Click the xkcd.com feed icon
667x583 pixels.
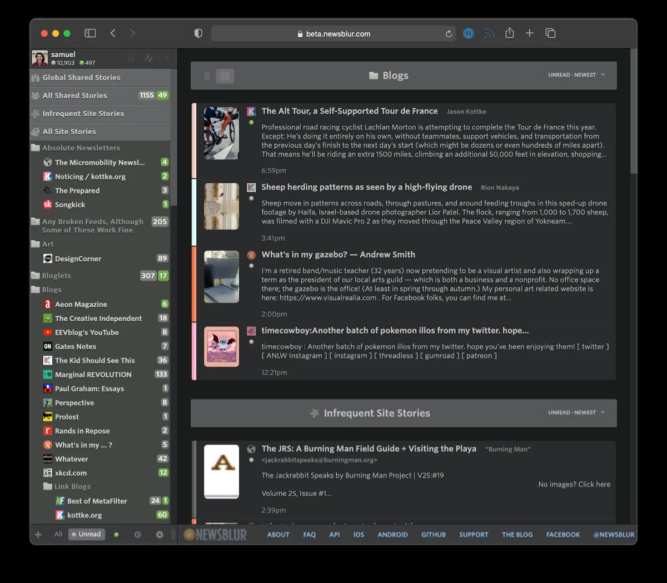pos(48,473)
